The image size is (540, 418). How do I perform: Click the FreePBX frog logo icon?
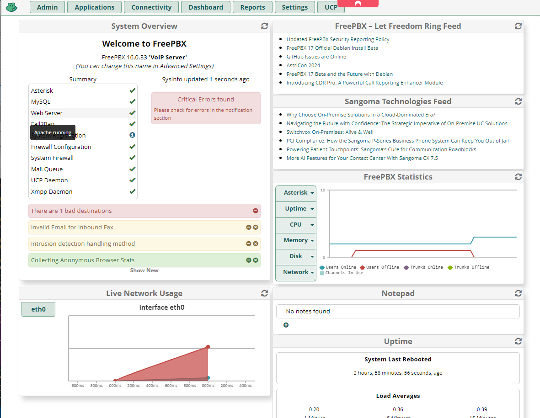click(11, 7)
